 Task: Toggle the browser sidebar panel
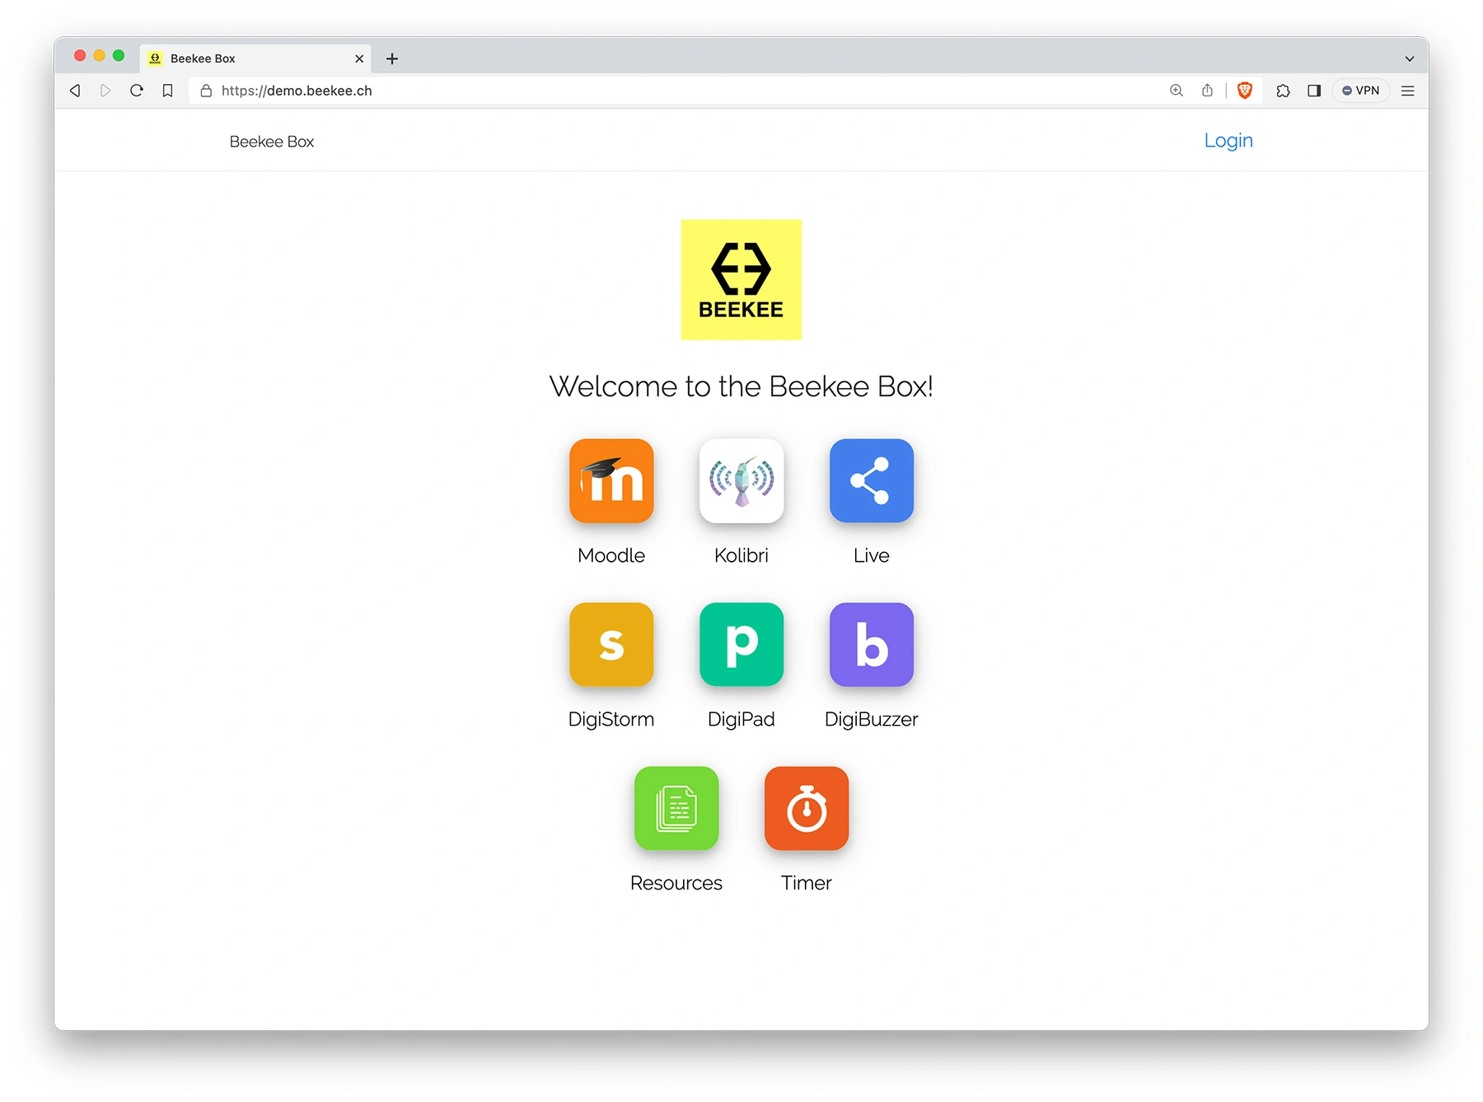(1313, 91)
